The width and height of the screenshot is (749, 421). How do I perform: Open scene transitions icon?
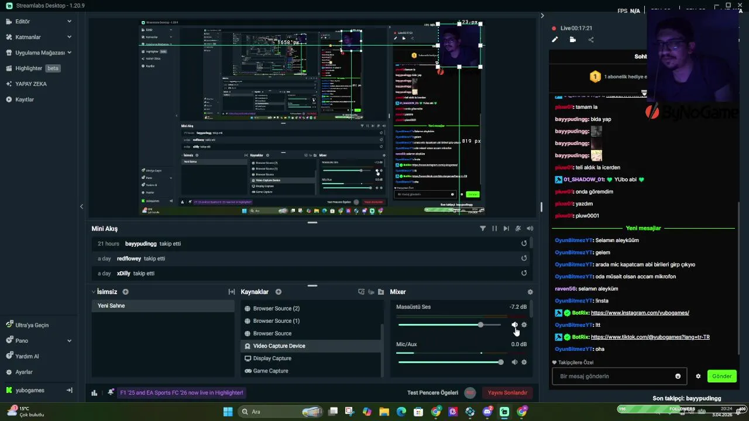(x=231, y=292)
